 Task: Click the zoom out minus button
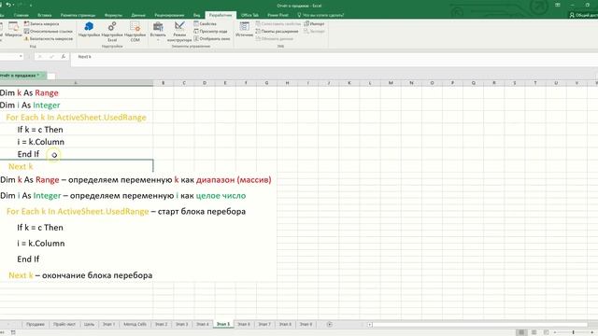click(x=555, y=332)
